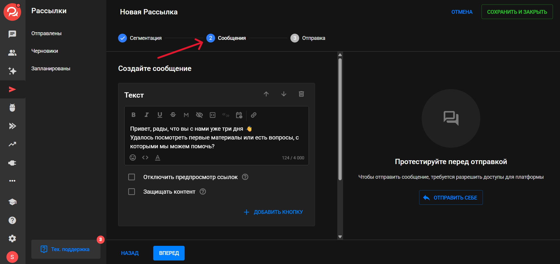Apply strikethrough formatting in text editor
Image resolution: width=560 pixels, height=264 pixels.
click(x=173, y=115)
